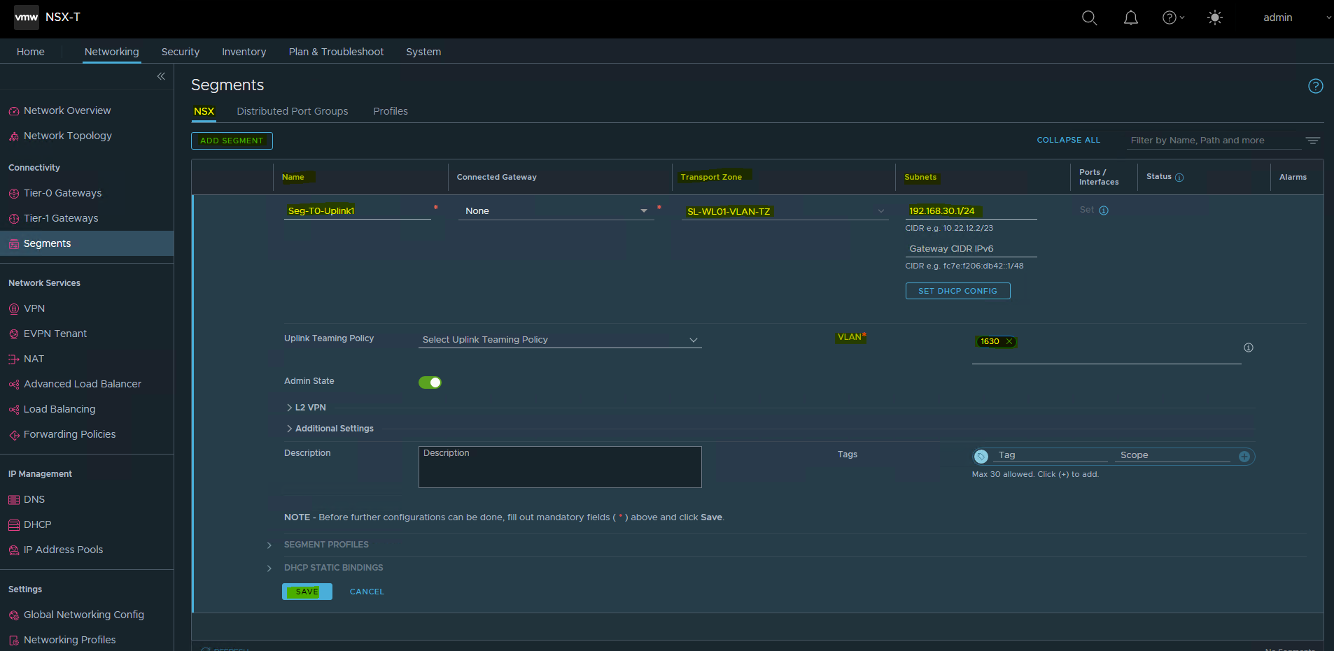Expand Additional Settings

[x=330, y=429]
